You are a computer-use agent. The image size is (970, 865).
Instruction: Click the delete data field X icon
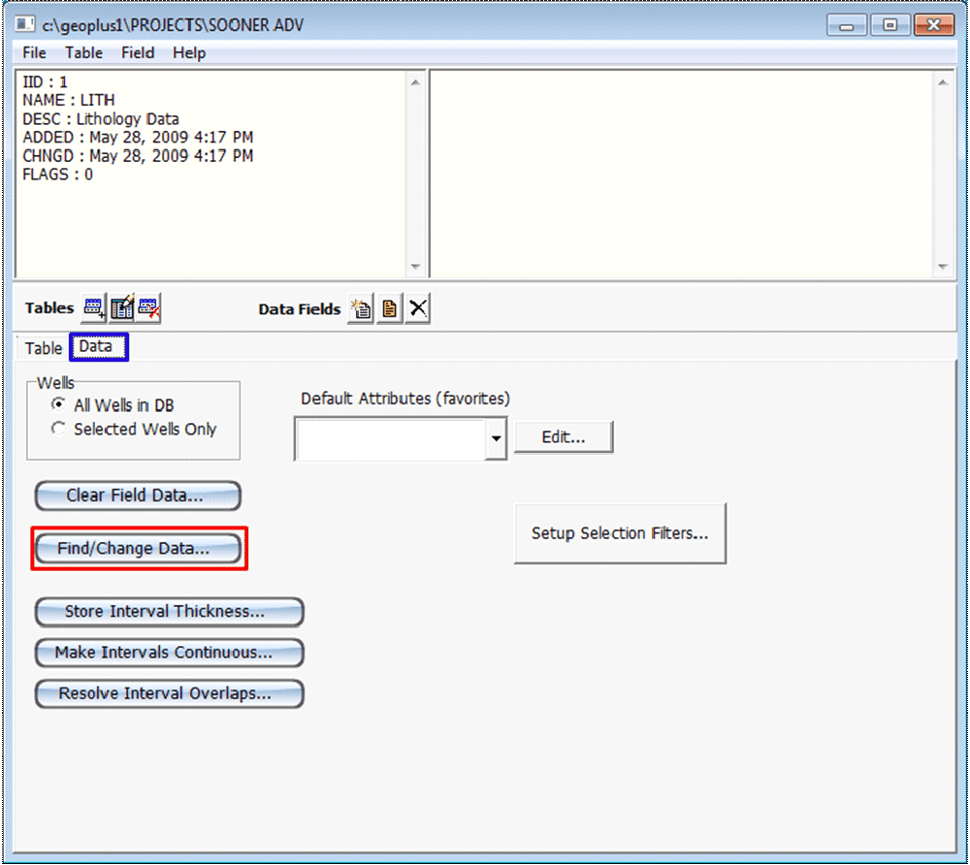coord(417,309)
